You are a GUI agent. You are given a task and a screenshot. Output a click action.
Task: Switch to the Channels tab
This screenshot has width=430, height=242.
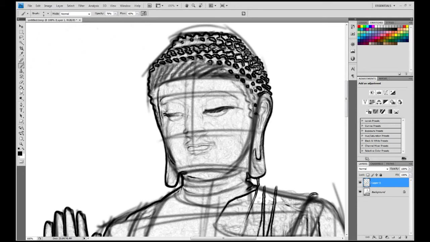(x=377, y=164)
